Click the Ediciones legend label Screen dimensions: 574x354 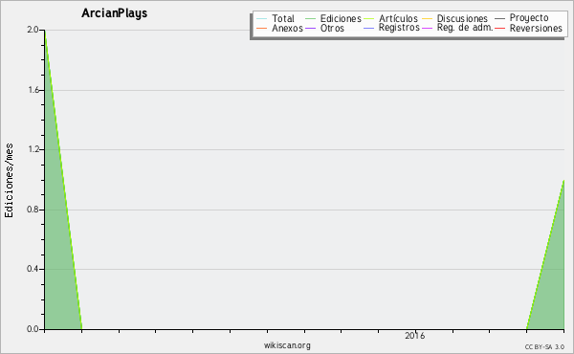pyautogui.click(x=341, y=18)
